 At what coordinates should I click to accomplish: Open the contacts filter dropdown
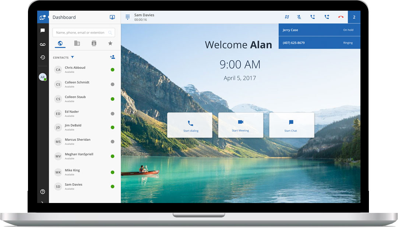tap(73, 57)
